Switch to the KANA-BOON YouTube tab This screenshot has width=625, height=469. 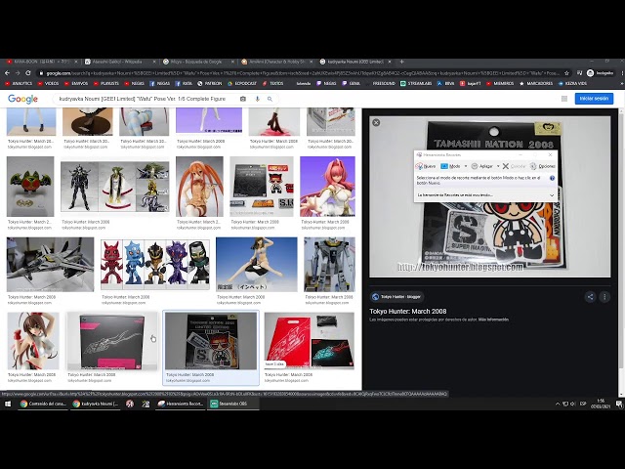[x=40, y=62]
